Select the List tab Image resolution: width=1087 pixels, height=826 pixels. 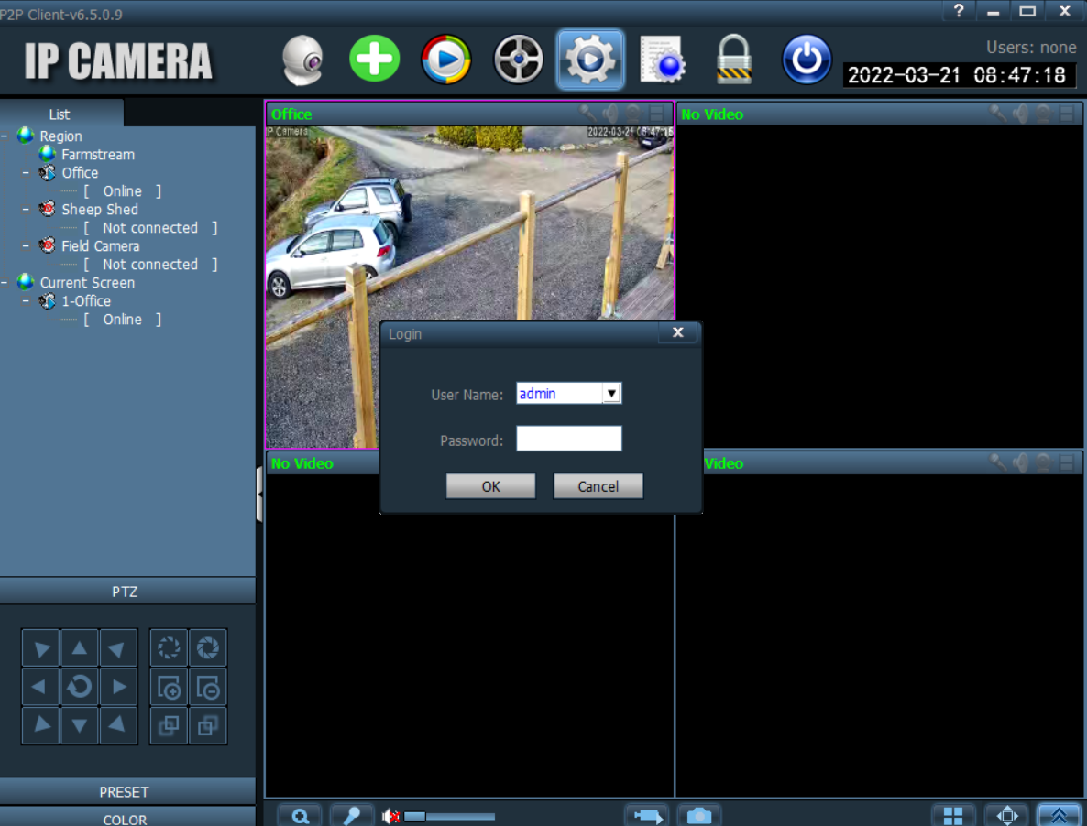coord(60,114)
